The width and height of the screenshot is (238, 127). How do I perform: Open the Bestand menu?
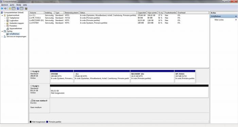click(x=4, y=5)
